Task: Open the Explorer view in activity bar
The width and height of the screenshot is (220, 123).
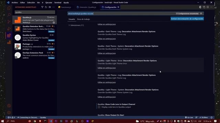Action: point(9,8)
